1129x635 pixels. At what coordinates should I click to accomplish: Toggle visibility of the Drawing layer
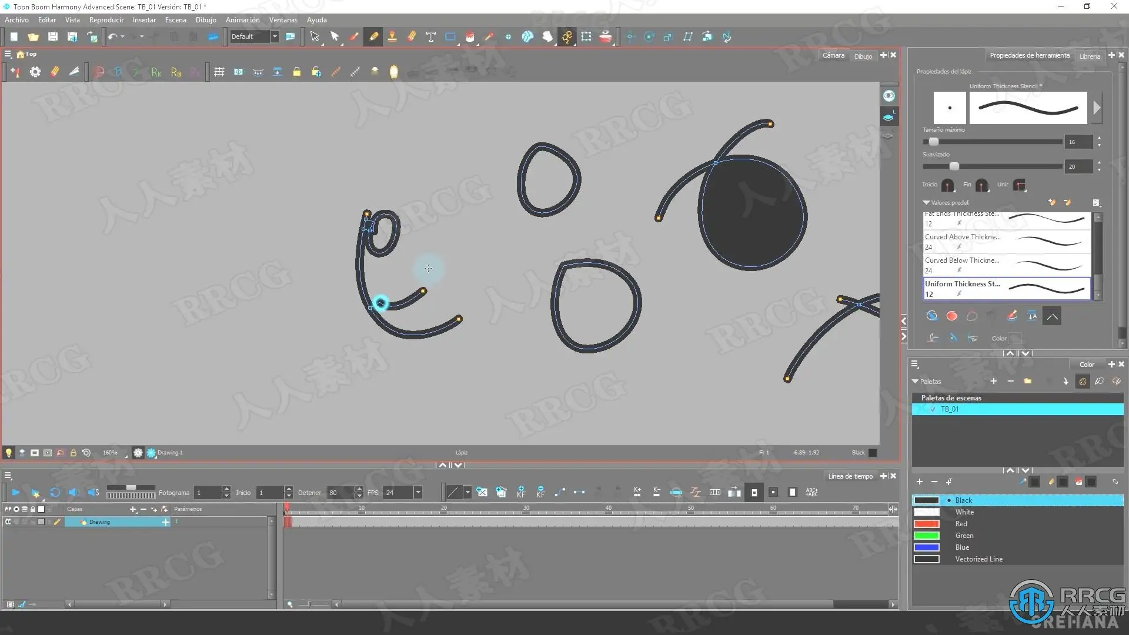(x=8, y=522)
